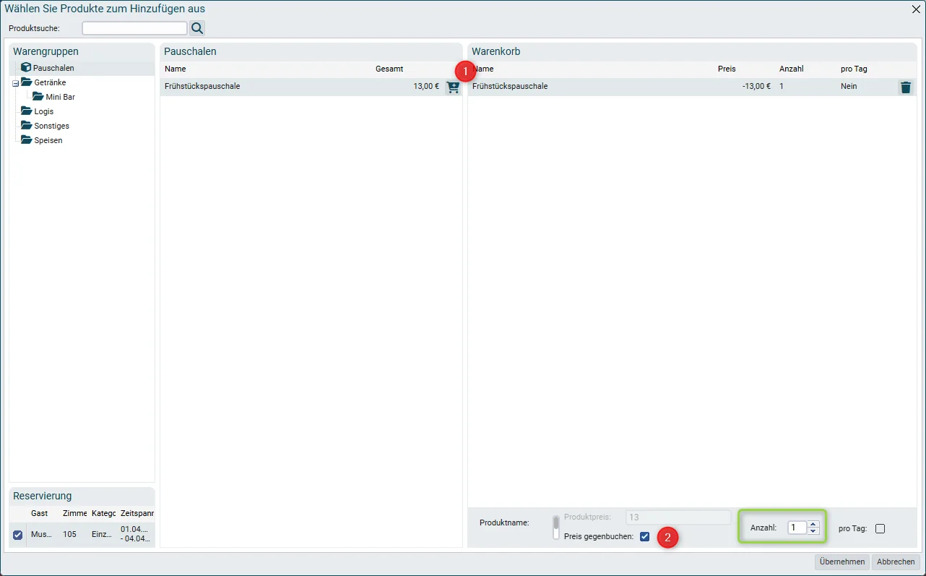Screen dimensions: 926x576
Task: Sort Pauschalen list by Gesamt header
Action: click(389, 69)
